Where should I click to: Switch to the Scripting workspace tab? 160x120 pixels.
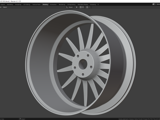[x=93, y=5]
